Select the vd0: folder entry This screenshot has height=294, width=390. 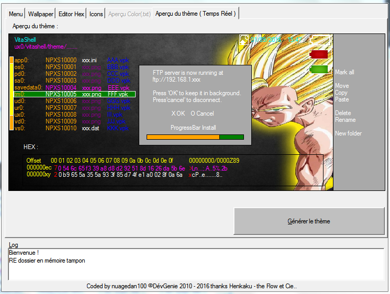(20, 121)
